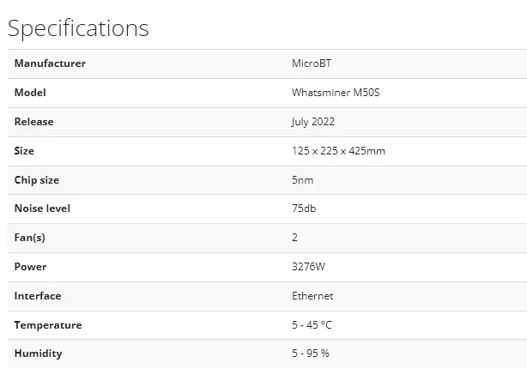Select the Release label
527x387 pixels.
click(x=33, y=122)
